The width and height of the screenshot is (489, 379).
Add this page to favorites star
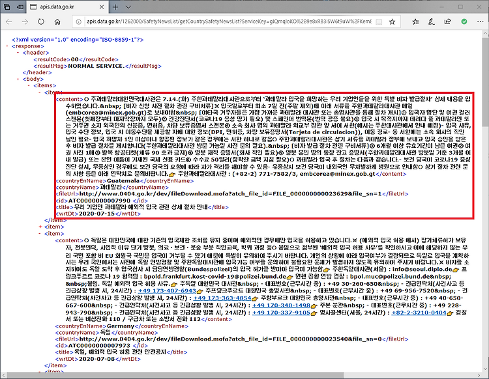(x=392, y=21)
